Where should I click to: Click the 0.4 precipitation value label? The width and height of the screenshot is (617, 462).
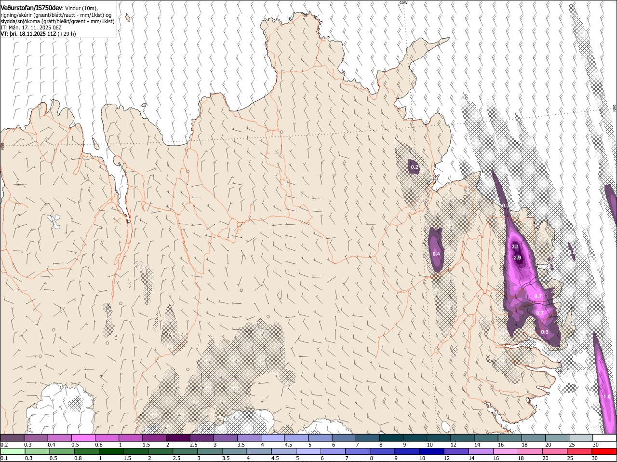[436, 254]
